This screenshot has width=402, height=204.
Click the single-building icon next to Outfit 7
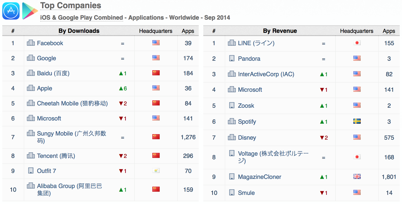[x=31, y=171]
